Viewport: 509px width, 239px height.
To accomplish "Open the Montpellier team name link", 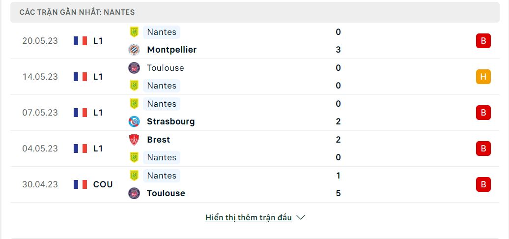I will (172, 50).
